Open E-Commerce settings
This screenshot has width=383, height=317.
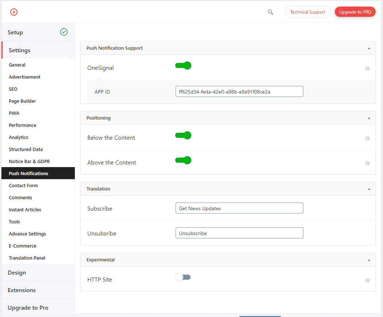tap(23, 246)
